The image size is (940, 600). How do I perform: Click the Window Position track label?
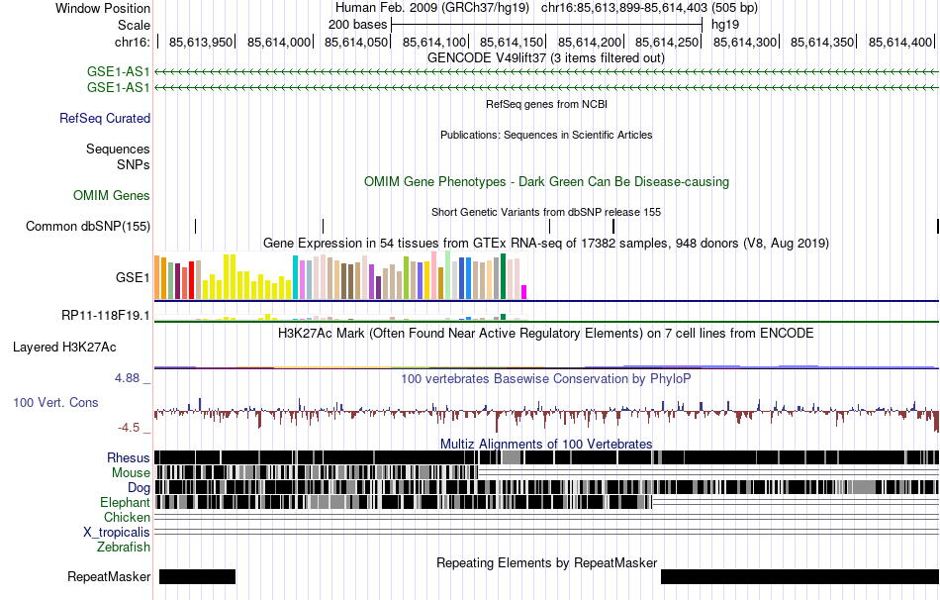(103, 8)
